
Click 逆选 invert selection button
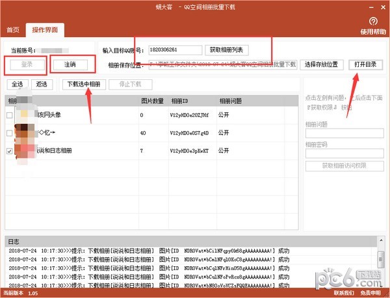coord(42,84)
